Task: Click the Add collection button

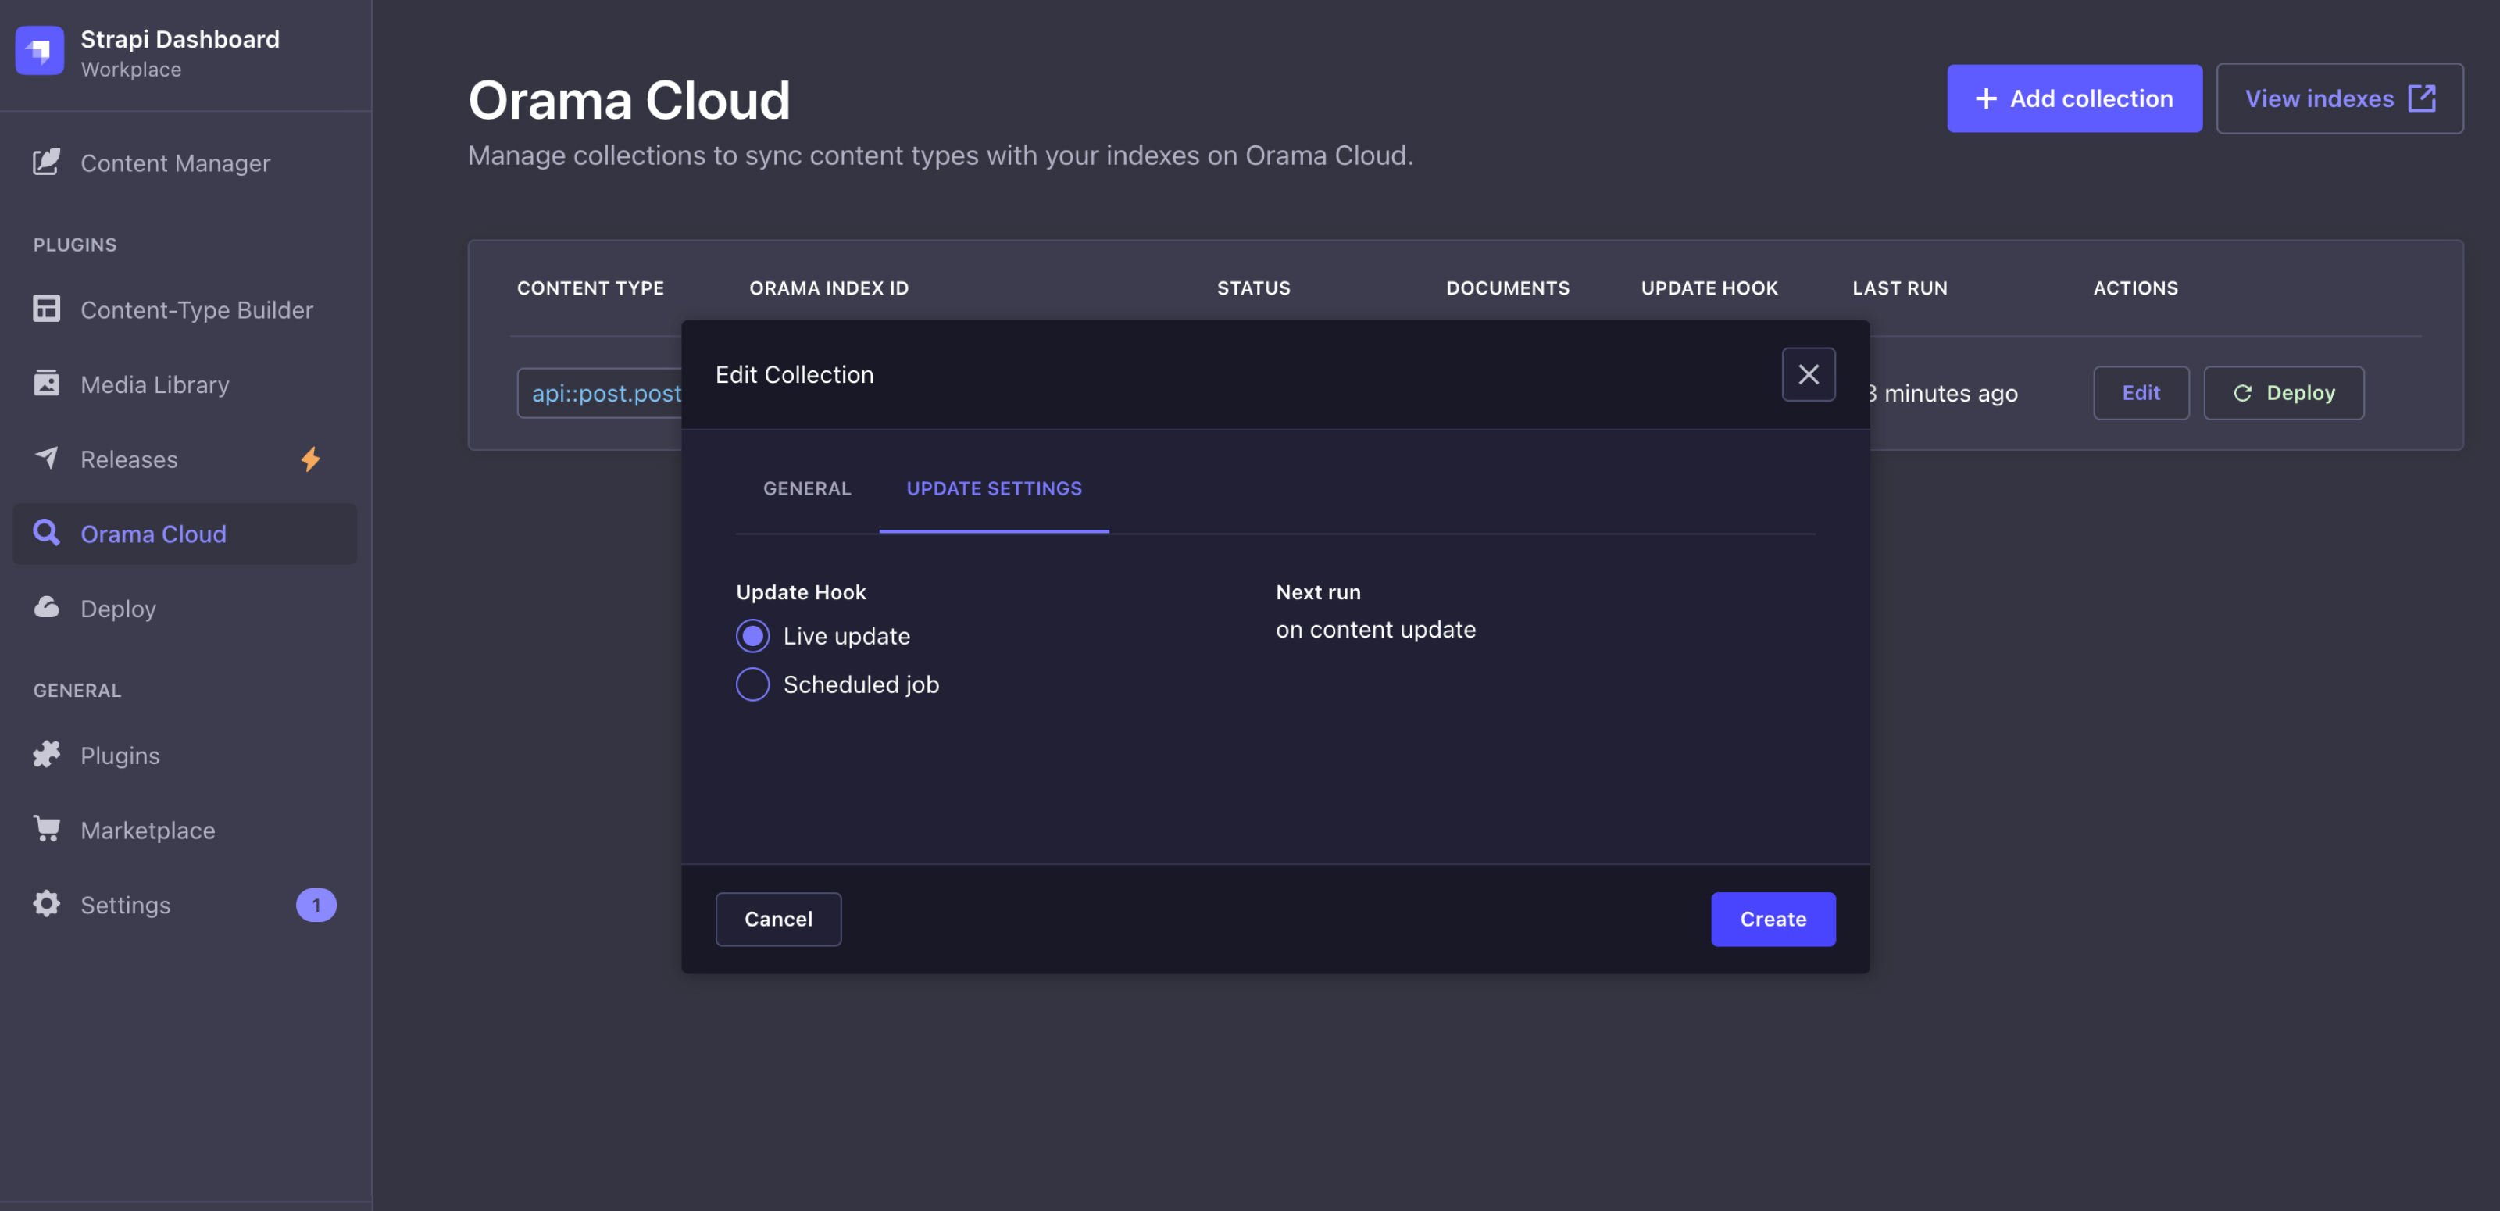Action: tap(2074, 98)
